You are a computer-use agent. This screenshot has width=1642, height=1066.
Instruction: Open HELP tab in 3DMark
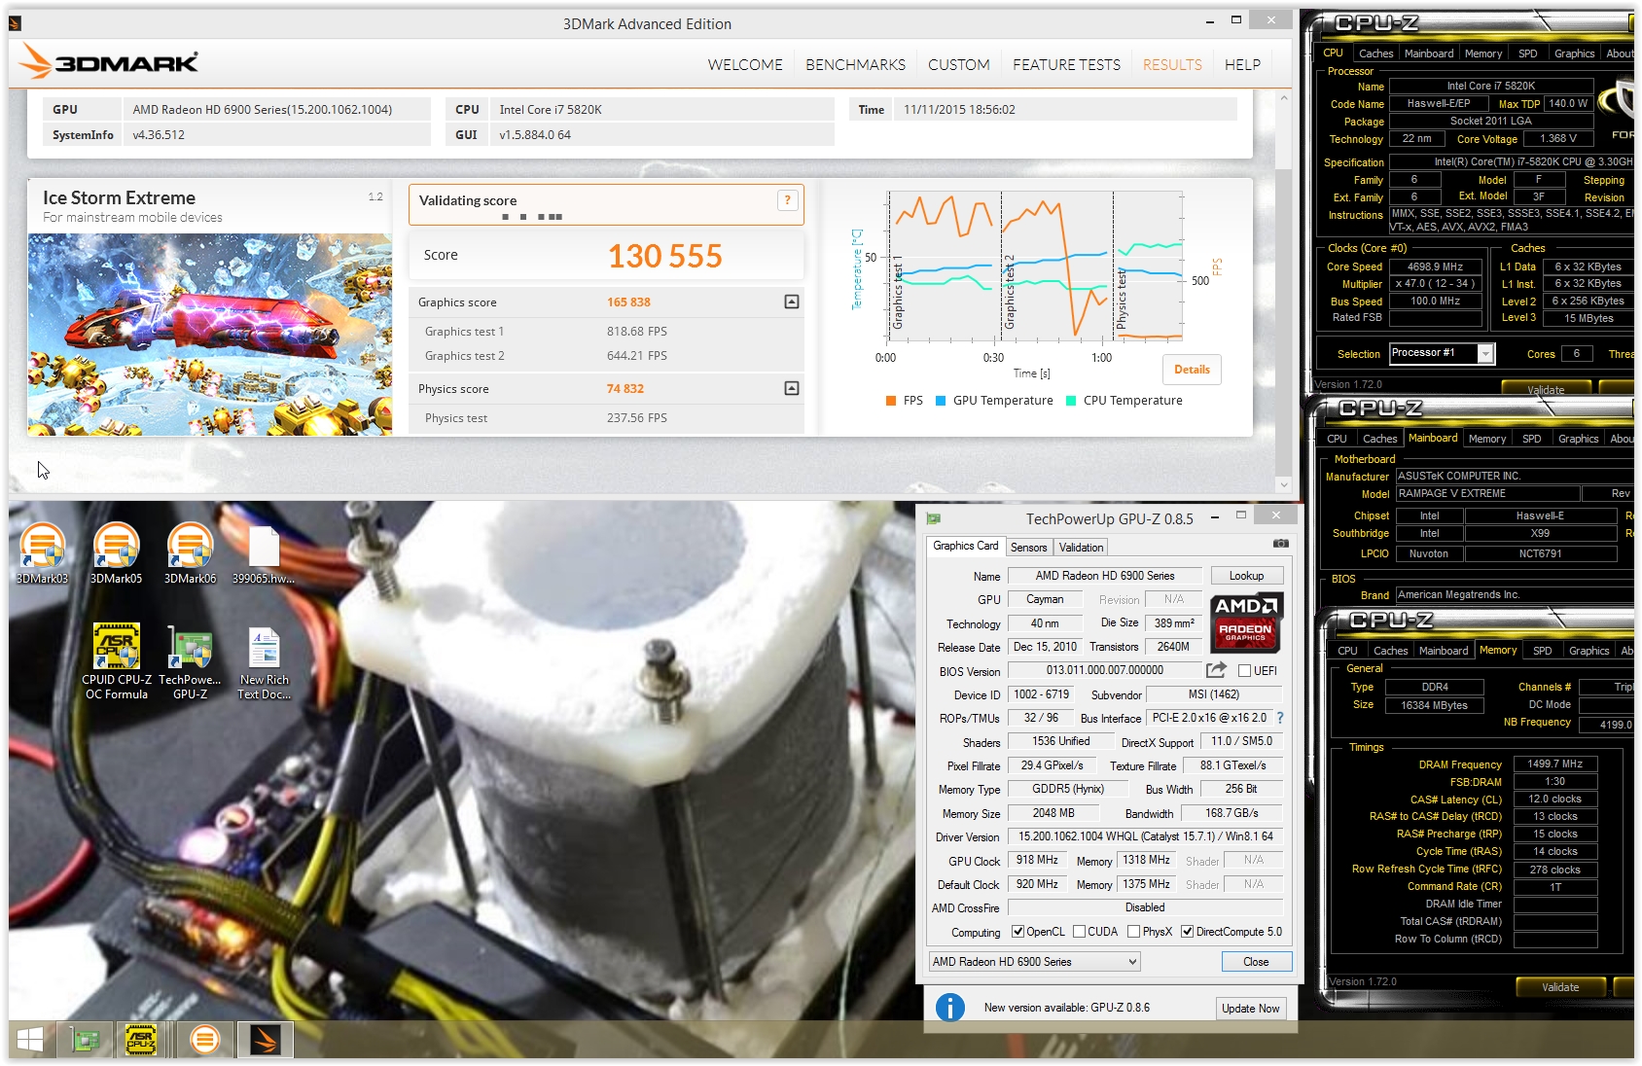[1242, 65]
